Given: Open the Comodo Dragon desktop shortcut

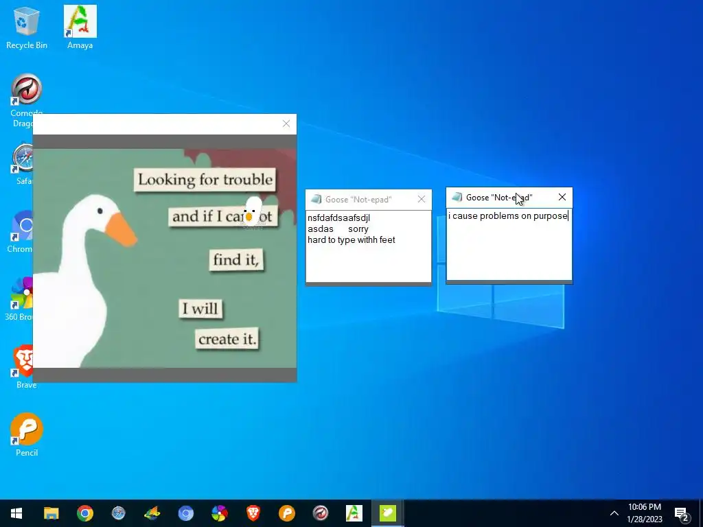Looking at the screenshot, I should [x=27, y=100].
